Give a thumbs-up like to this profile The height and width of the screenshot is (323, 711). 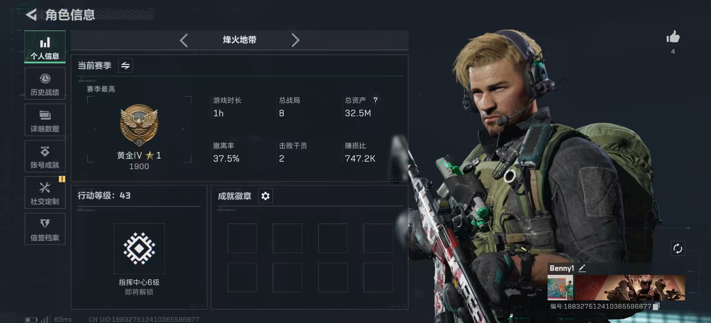673,37
